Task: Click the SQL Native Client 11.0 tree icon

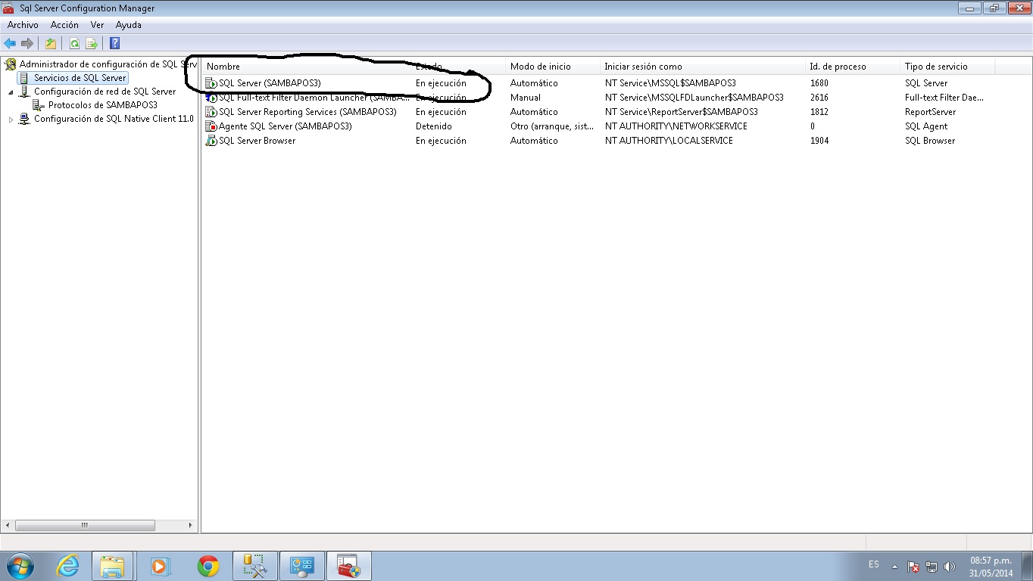Action: click(24, 119)
